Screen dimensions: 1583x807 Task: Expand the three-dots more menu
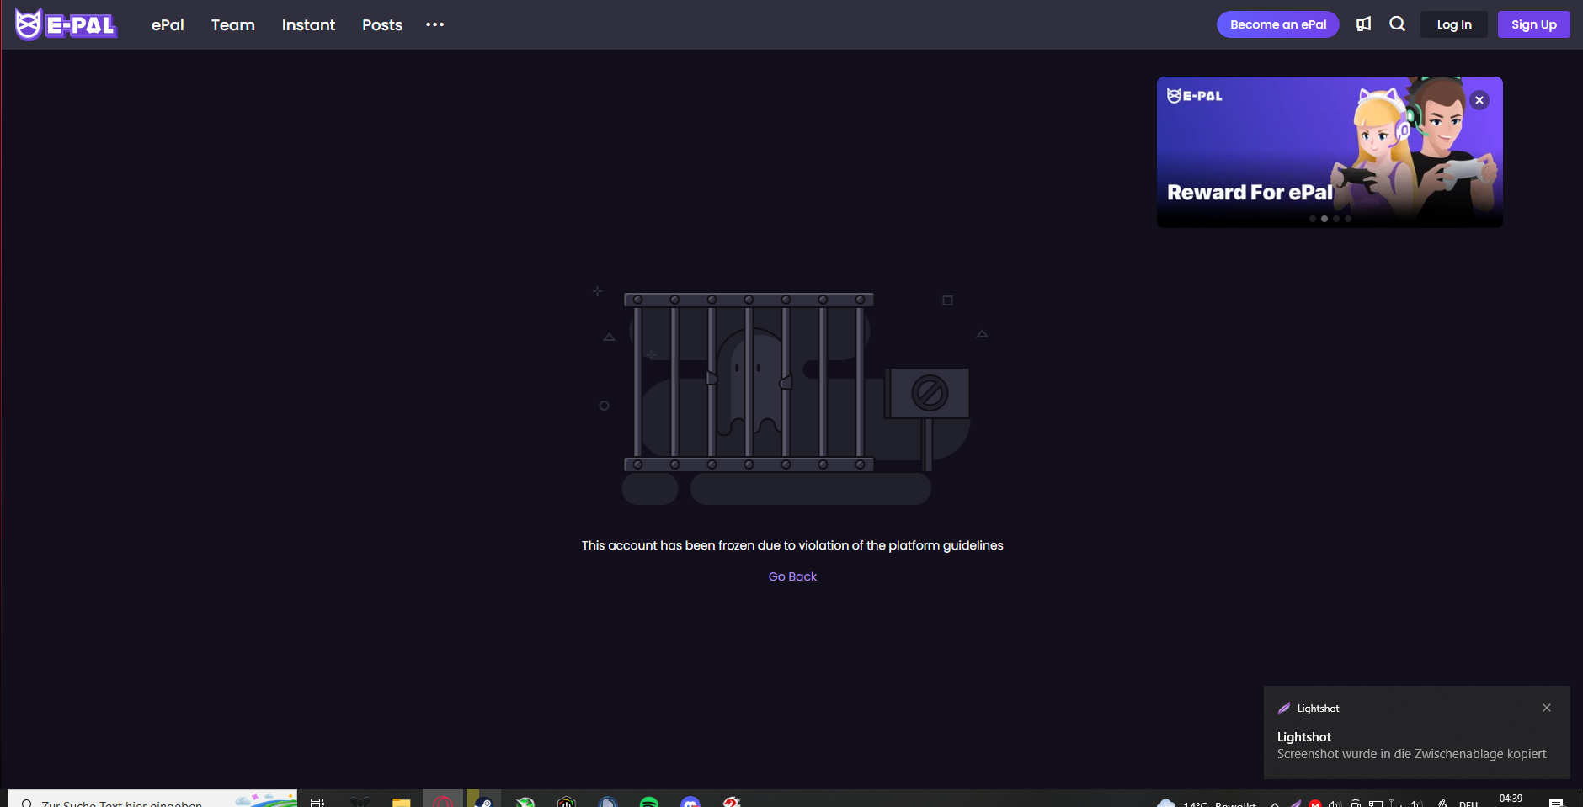(x=434, y=24)
